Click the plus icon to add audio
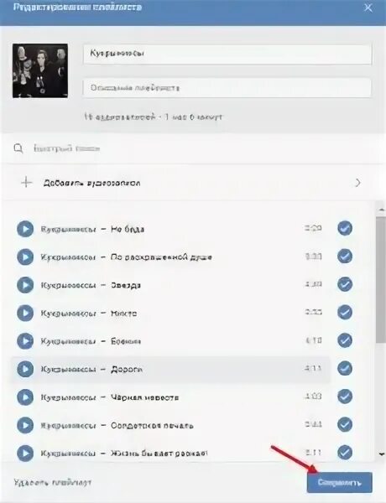Screen dimensions: 386x503 pos(26,183)
